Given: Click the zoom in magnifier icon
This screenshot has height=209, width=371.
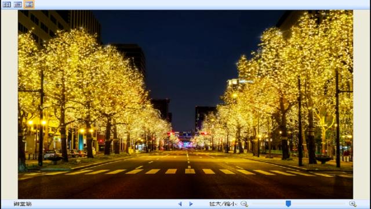Looking at the screenshot, I should [x=352, y=204].
